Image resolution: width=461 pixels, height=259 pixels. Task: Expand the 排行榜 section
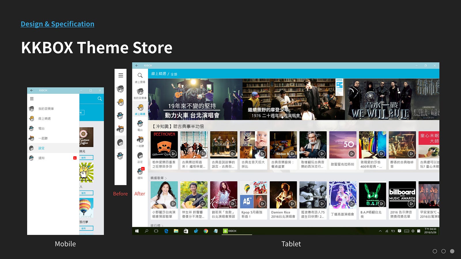tap(157, 225)
